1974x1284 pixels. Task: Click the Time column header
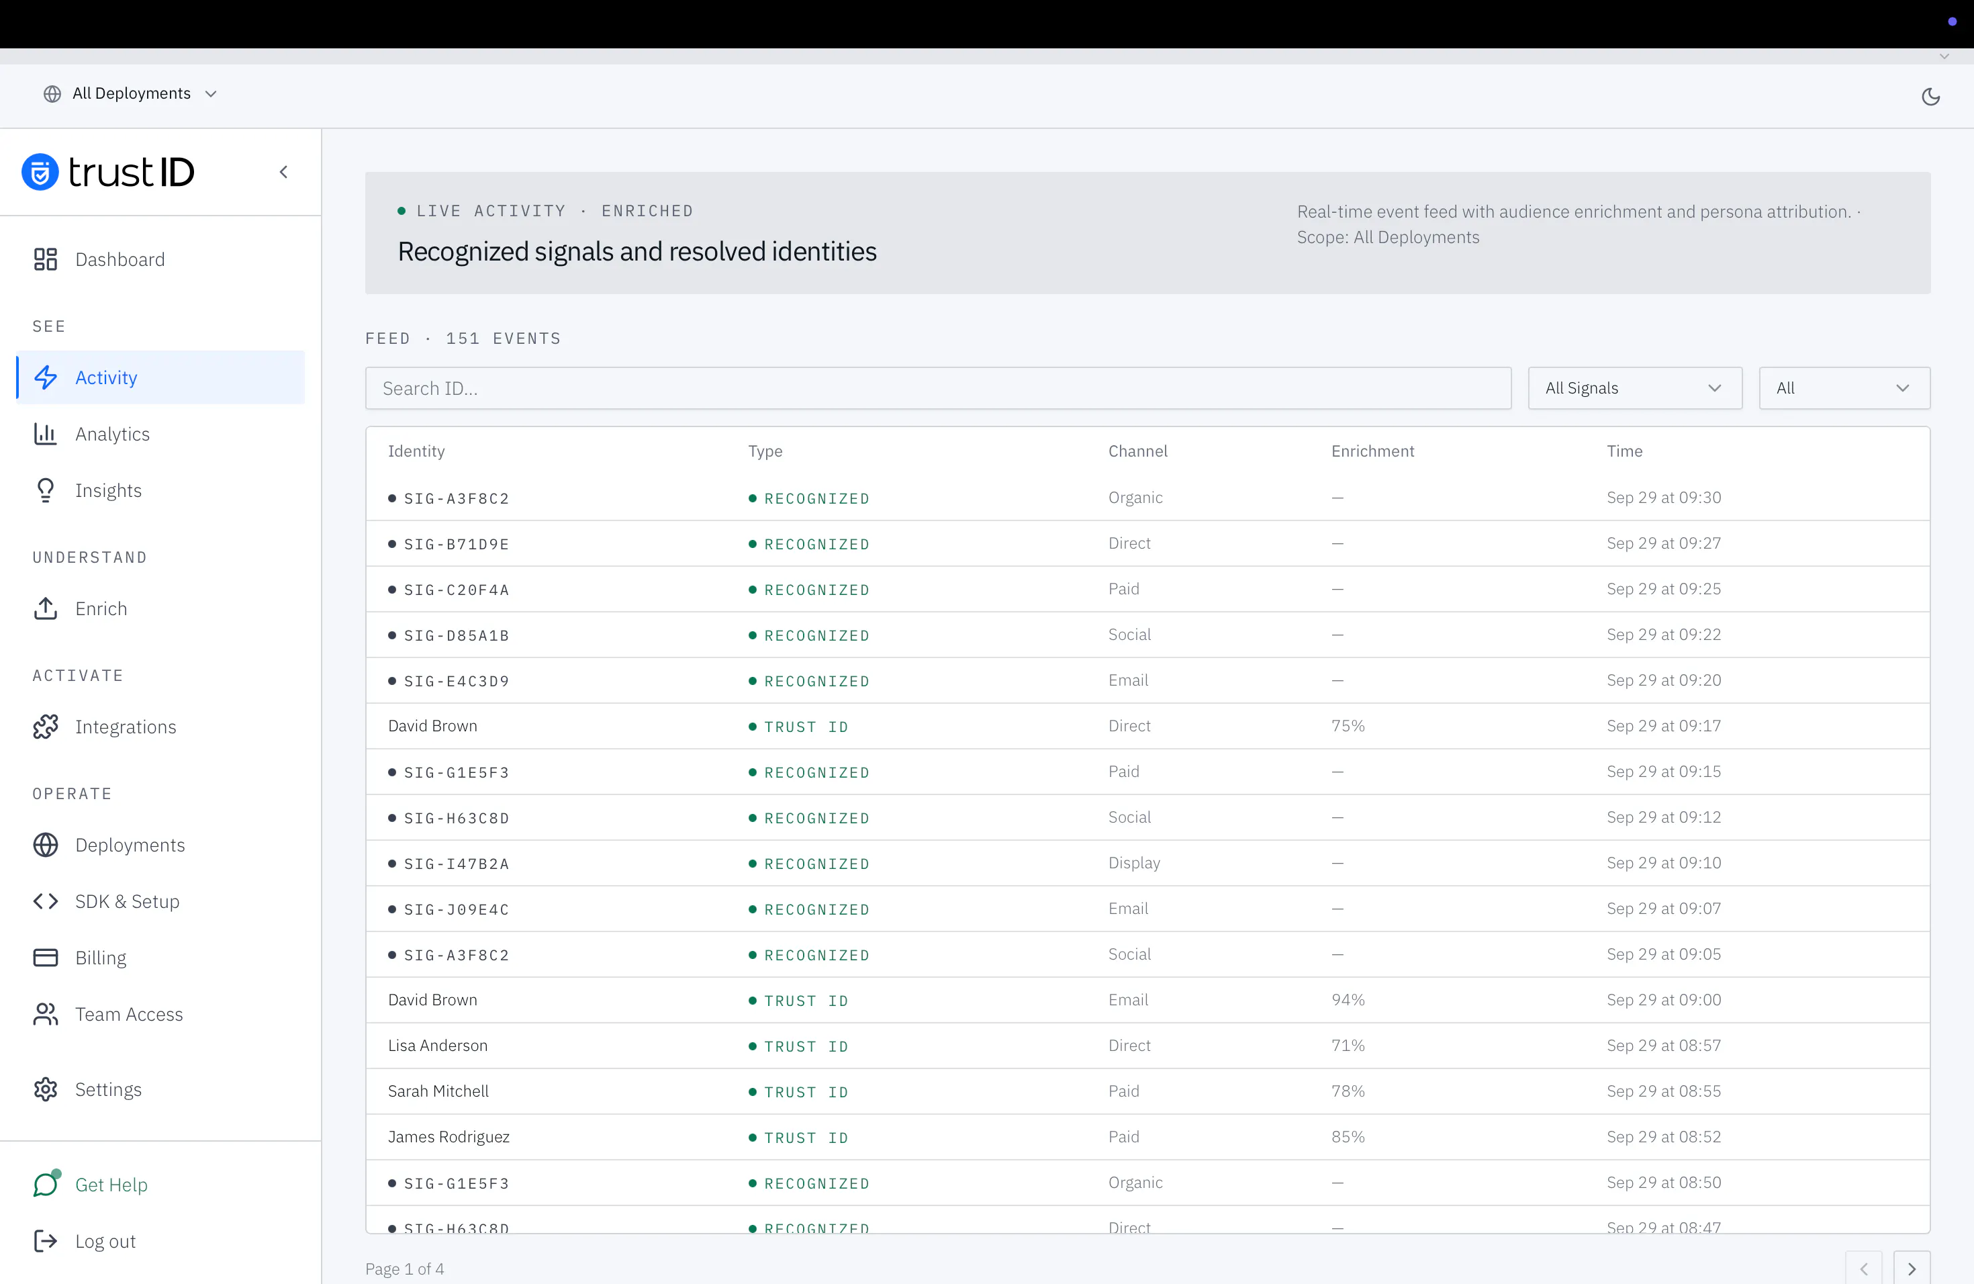pyautogui.click(x=1624, y=451)
